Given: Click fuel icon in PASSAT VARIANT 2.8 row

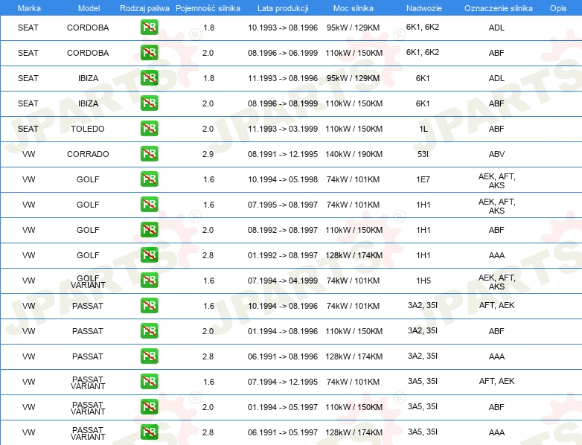Looking at the screenshot, I should click(x=149, y=432).
